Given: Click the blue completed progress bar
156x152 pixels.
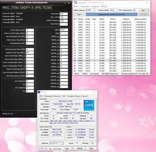Looking at the screenshot, I should [112, 14].
